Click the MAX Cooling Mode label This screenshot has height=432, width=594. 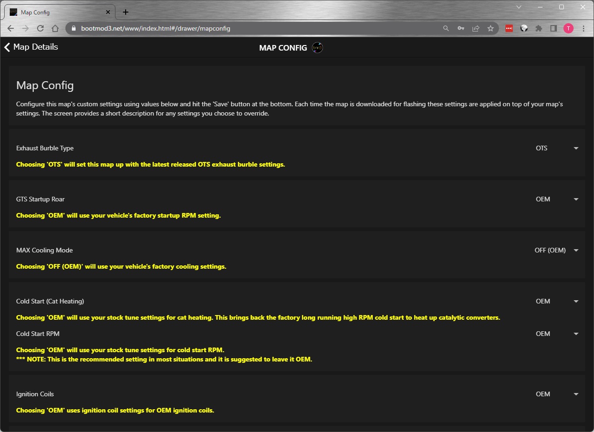coord(45,250)
